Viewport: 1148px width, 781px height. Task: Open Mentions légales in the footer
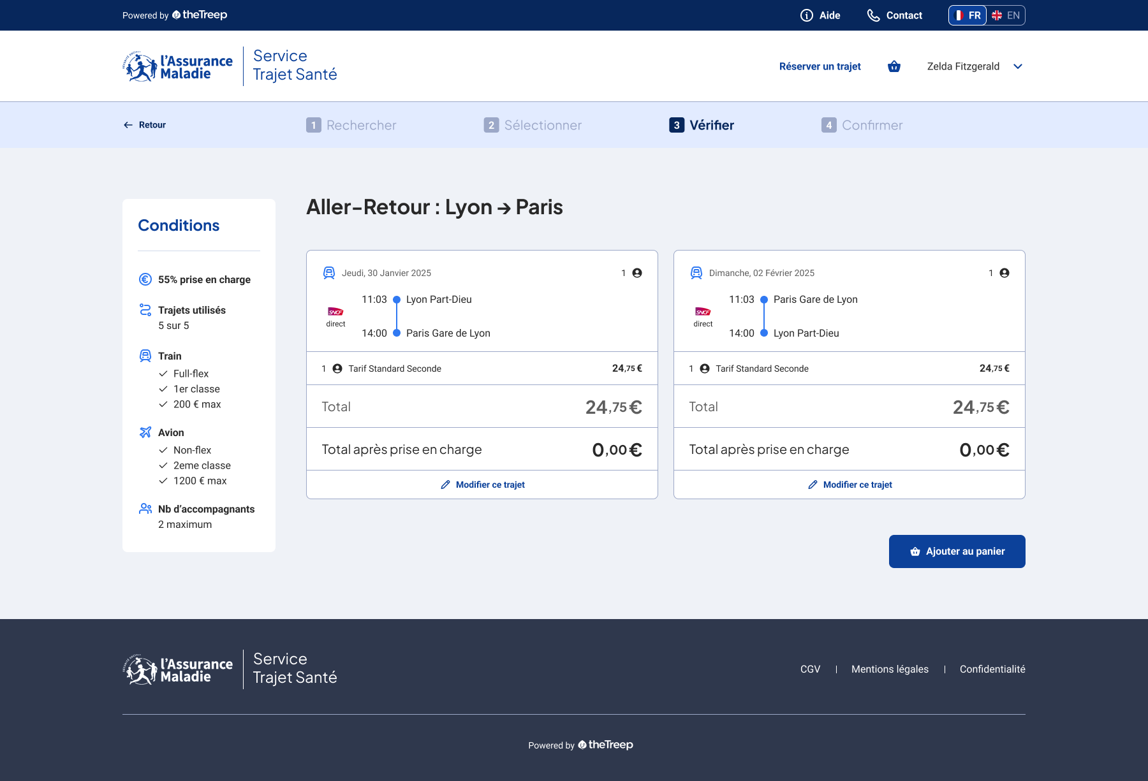tap(890, 669)
